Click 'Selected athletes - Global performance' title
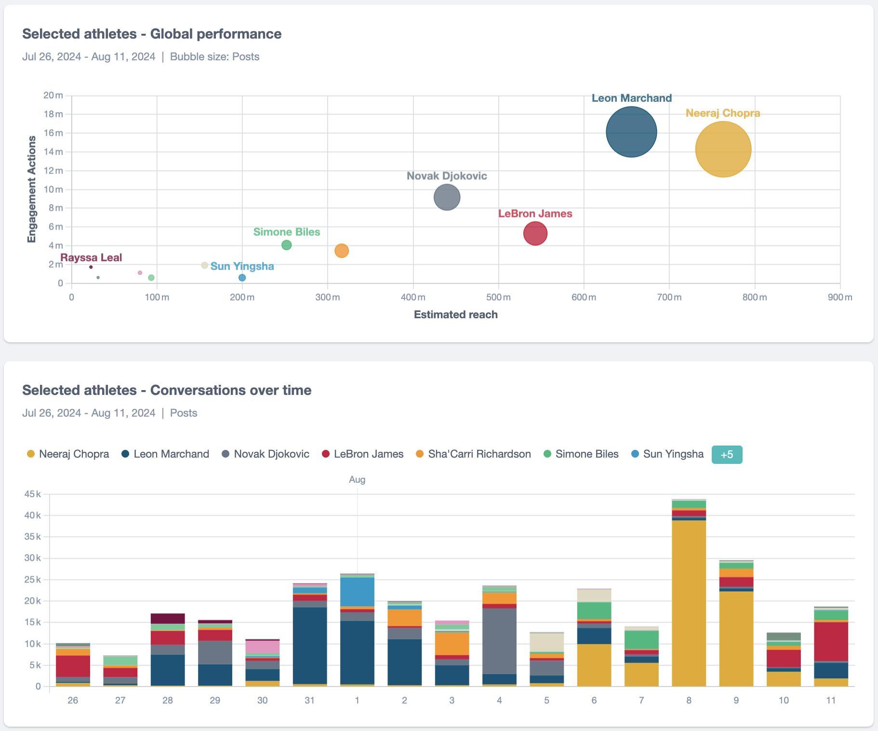Screen dimensions: 878x731 (x=152, y=34)
